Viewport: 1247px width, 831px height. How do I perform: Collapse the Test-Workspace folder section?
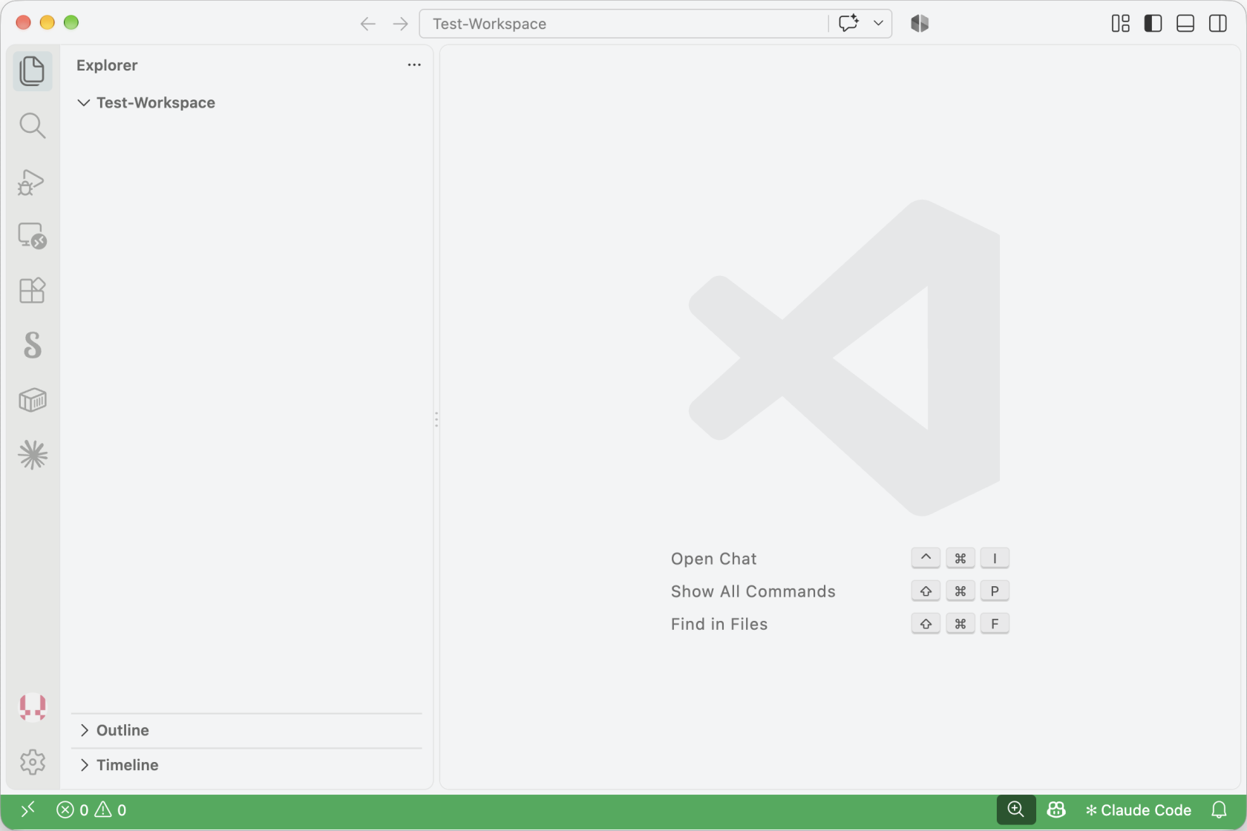click(x=146, y=102)
